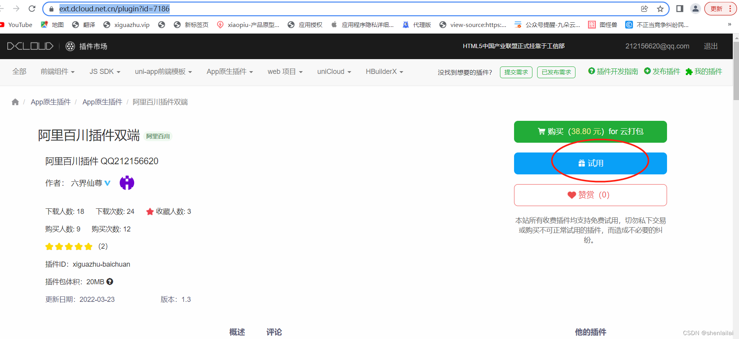Select the 全部 category tab
The height and width of the screenshot is (339, 739).
(19, 72)
